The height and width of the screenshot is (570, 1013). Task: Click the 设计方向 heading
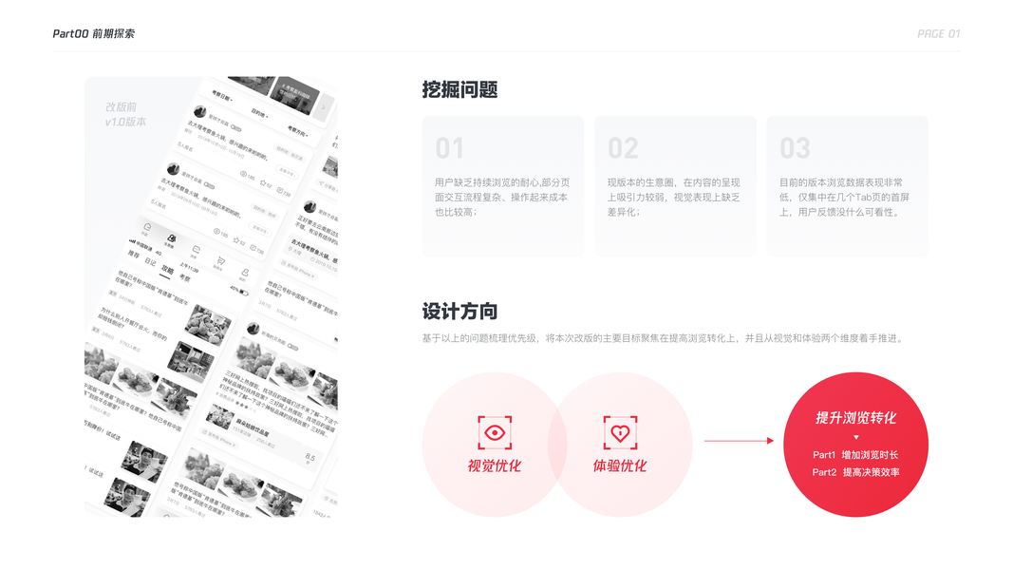460,311
